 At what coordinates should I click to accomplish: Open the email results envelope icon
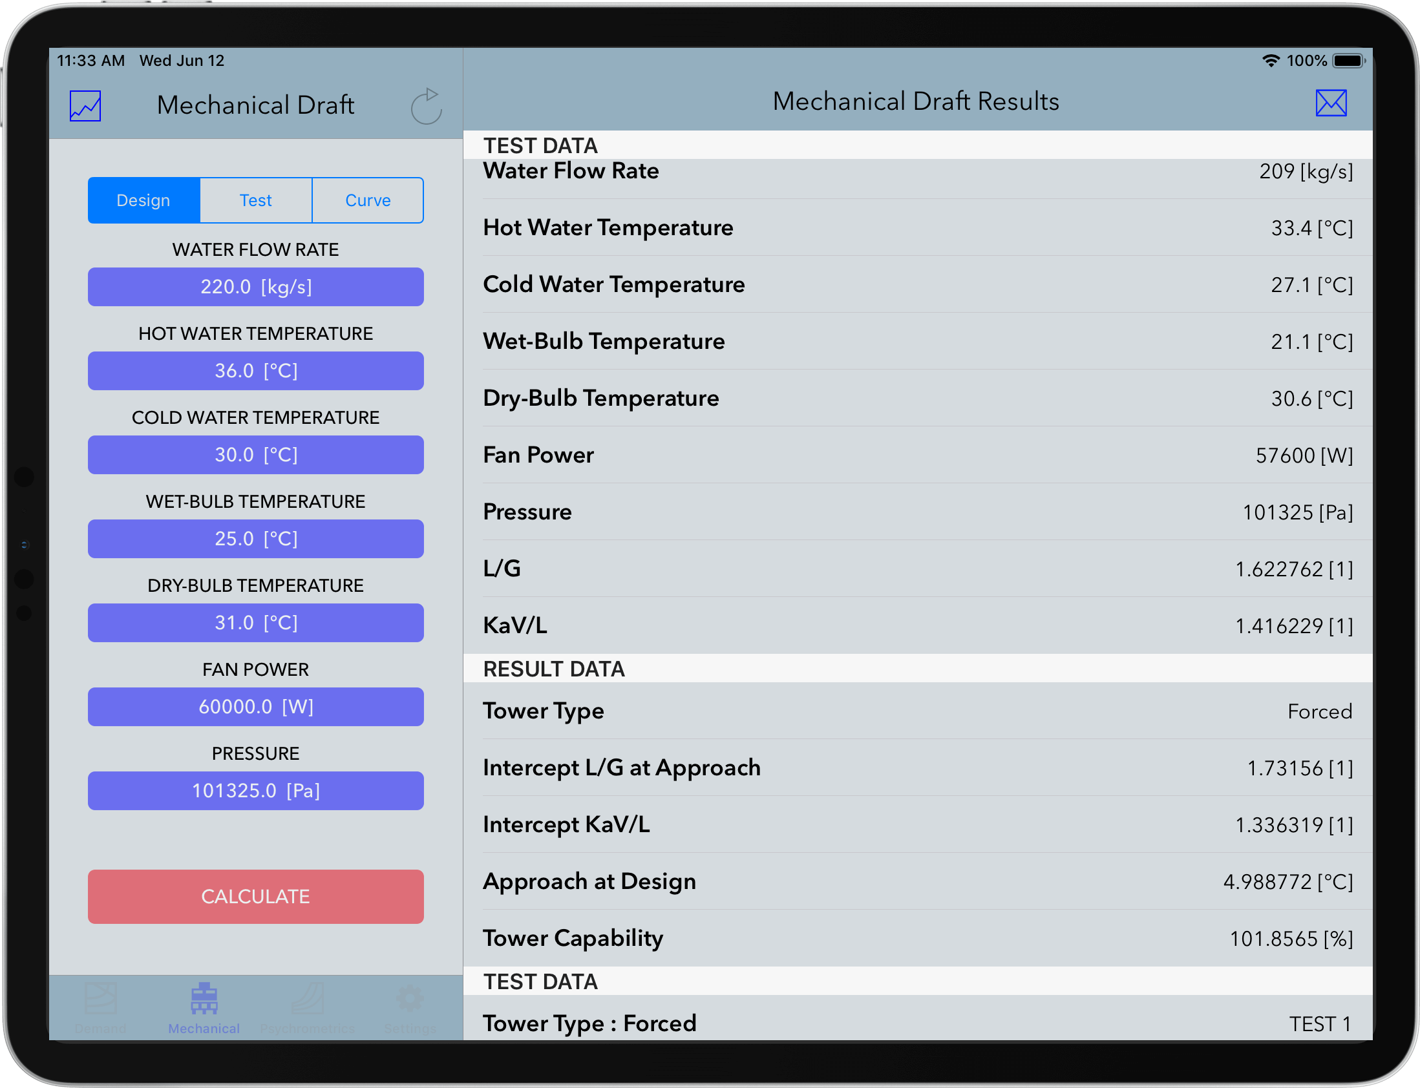click(1331, 101)
